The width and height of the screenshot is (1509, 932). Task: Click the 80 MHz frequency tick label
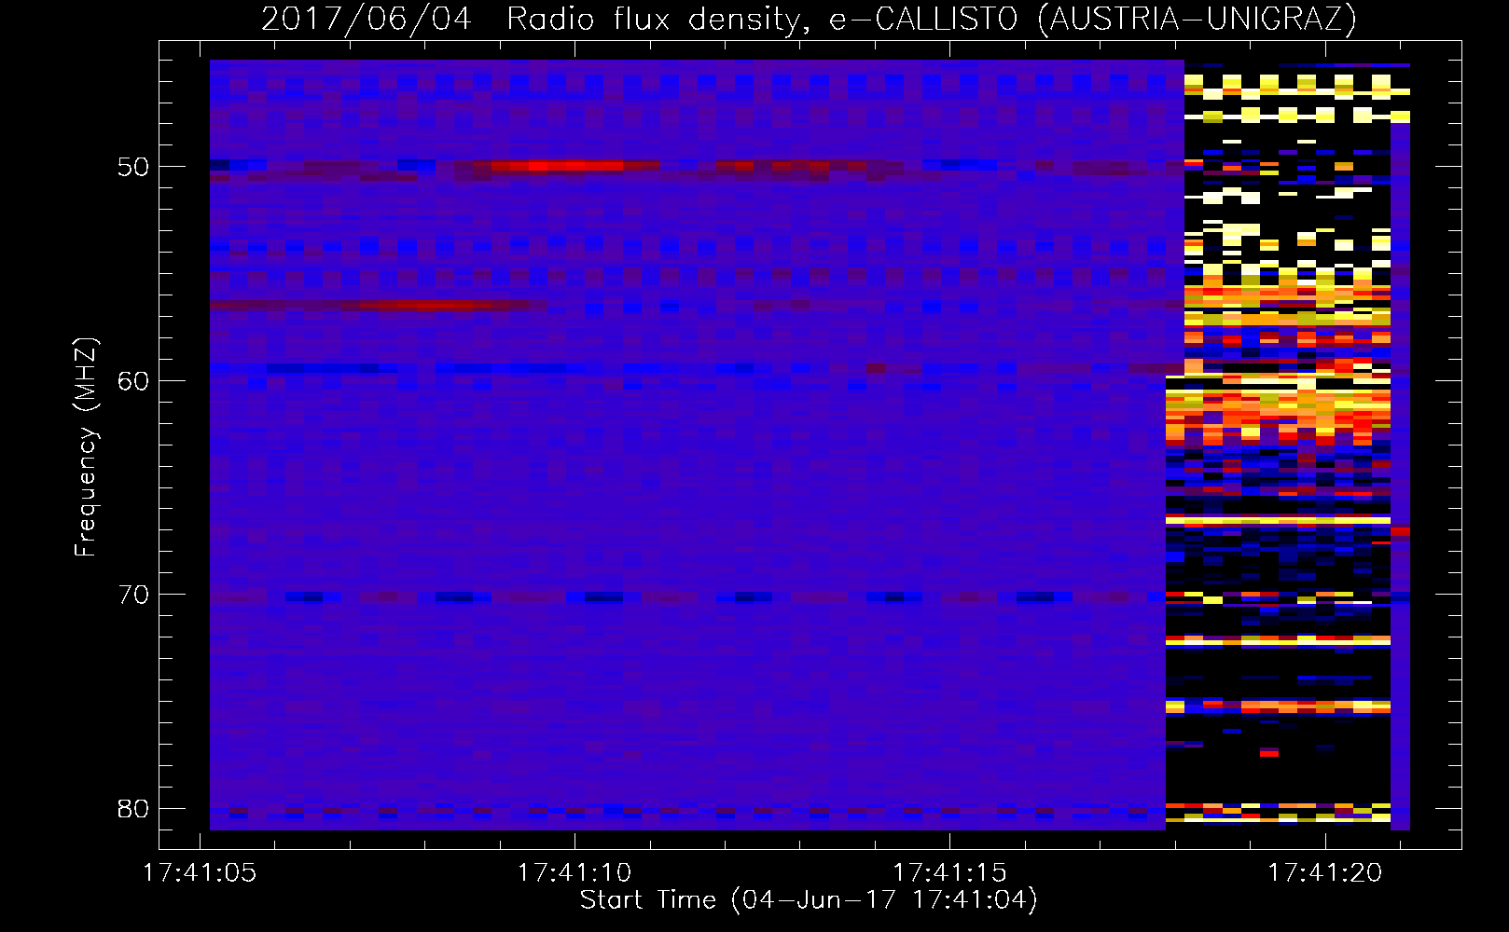click(133, 808)
